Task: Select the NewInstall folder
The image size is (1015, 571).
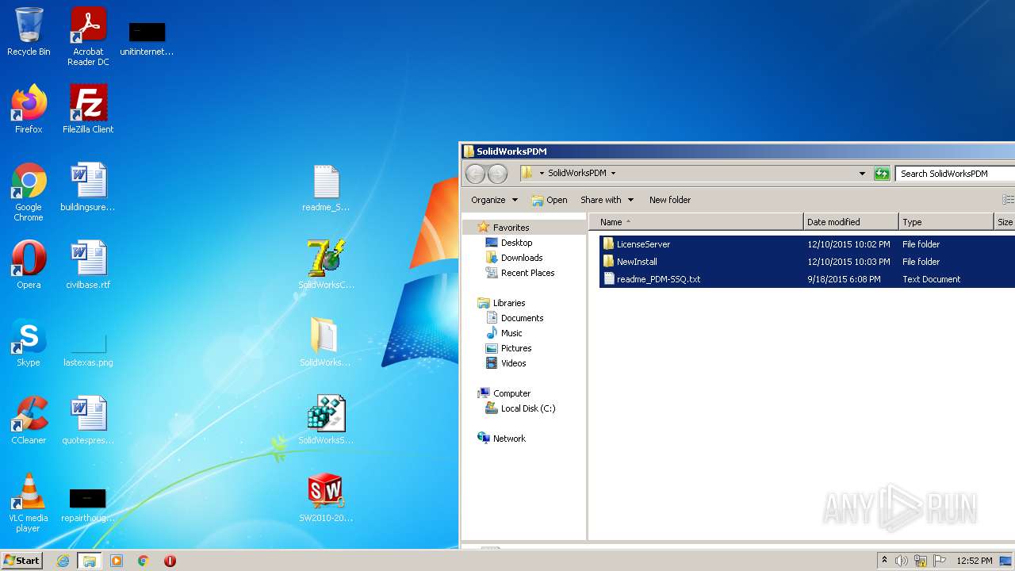Action: pos(637,262)
